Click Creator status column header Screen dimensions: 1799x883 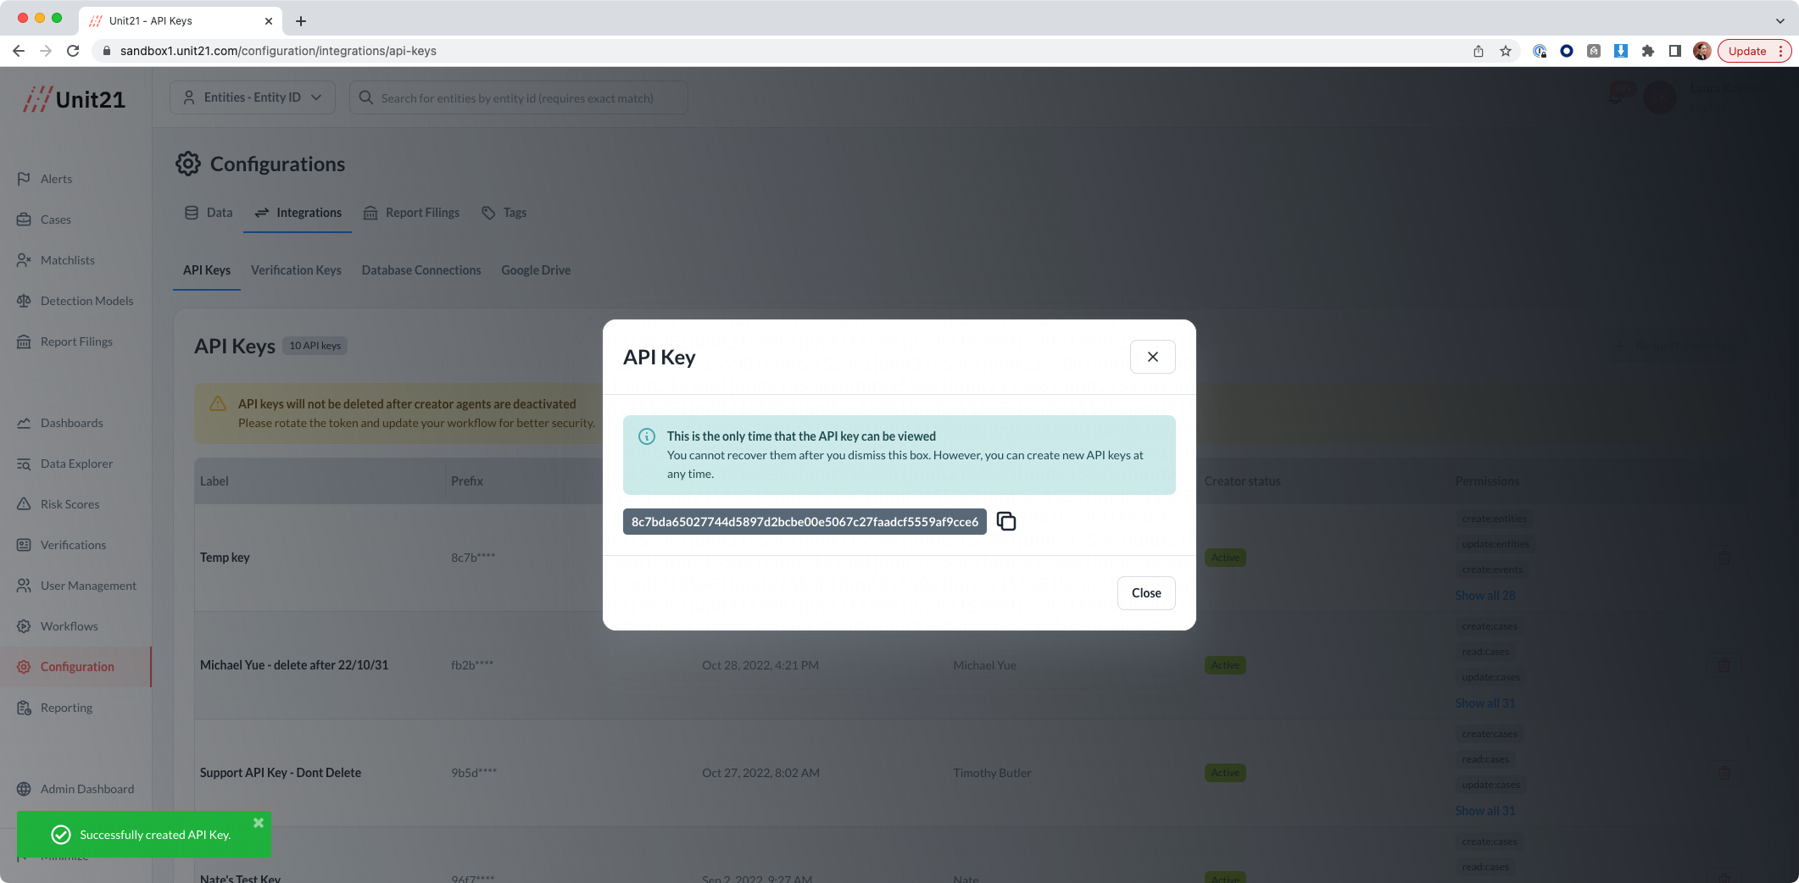1242,481
